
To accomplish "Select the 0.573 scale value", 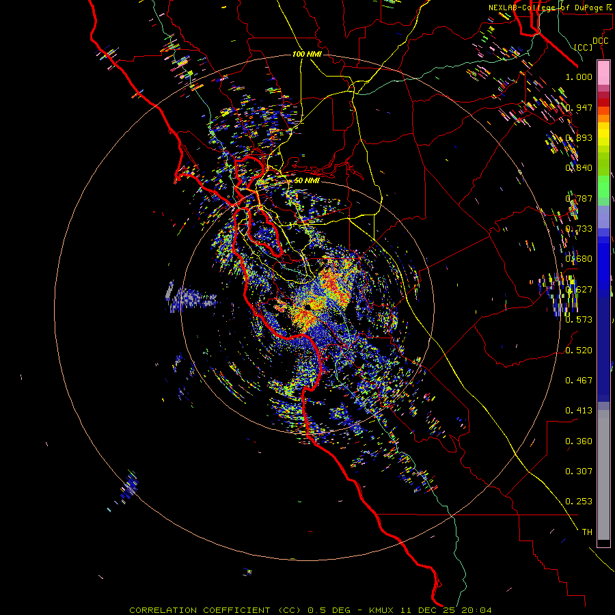I will (579, 320).
